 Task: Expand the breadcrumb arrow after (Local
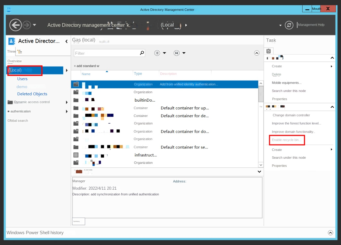(x=186, y=25)
